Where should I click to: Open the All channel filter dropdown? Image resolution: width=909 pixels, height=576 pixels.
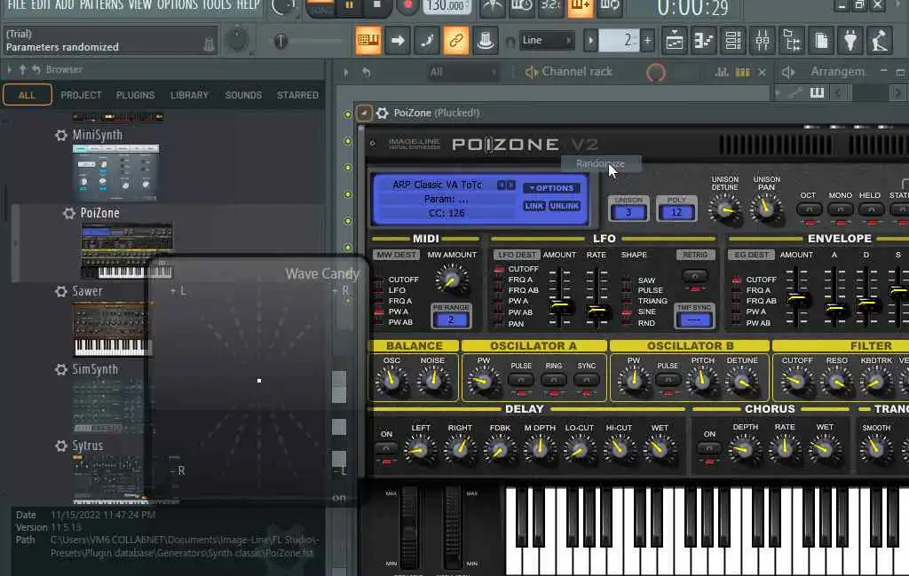[x=462, y=73]
